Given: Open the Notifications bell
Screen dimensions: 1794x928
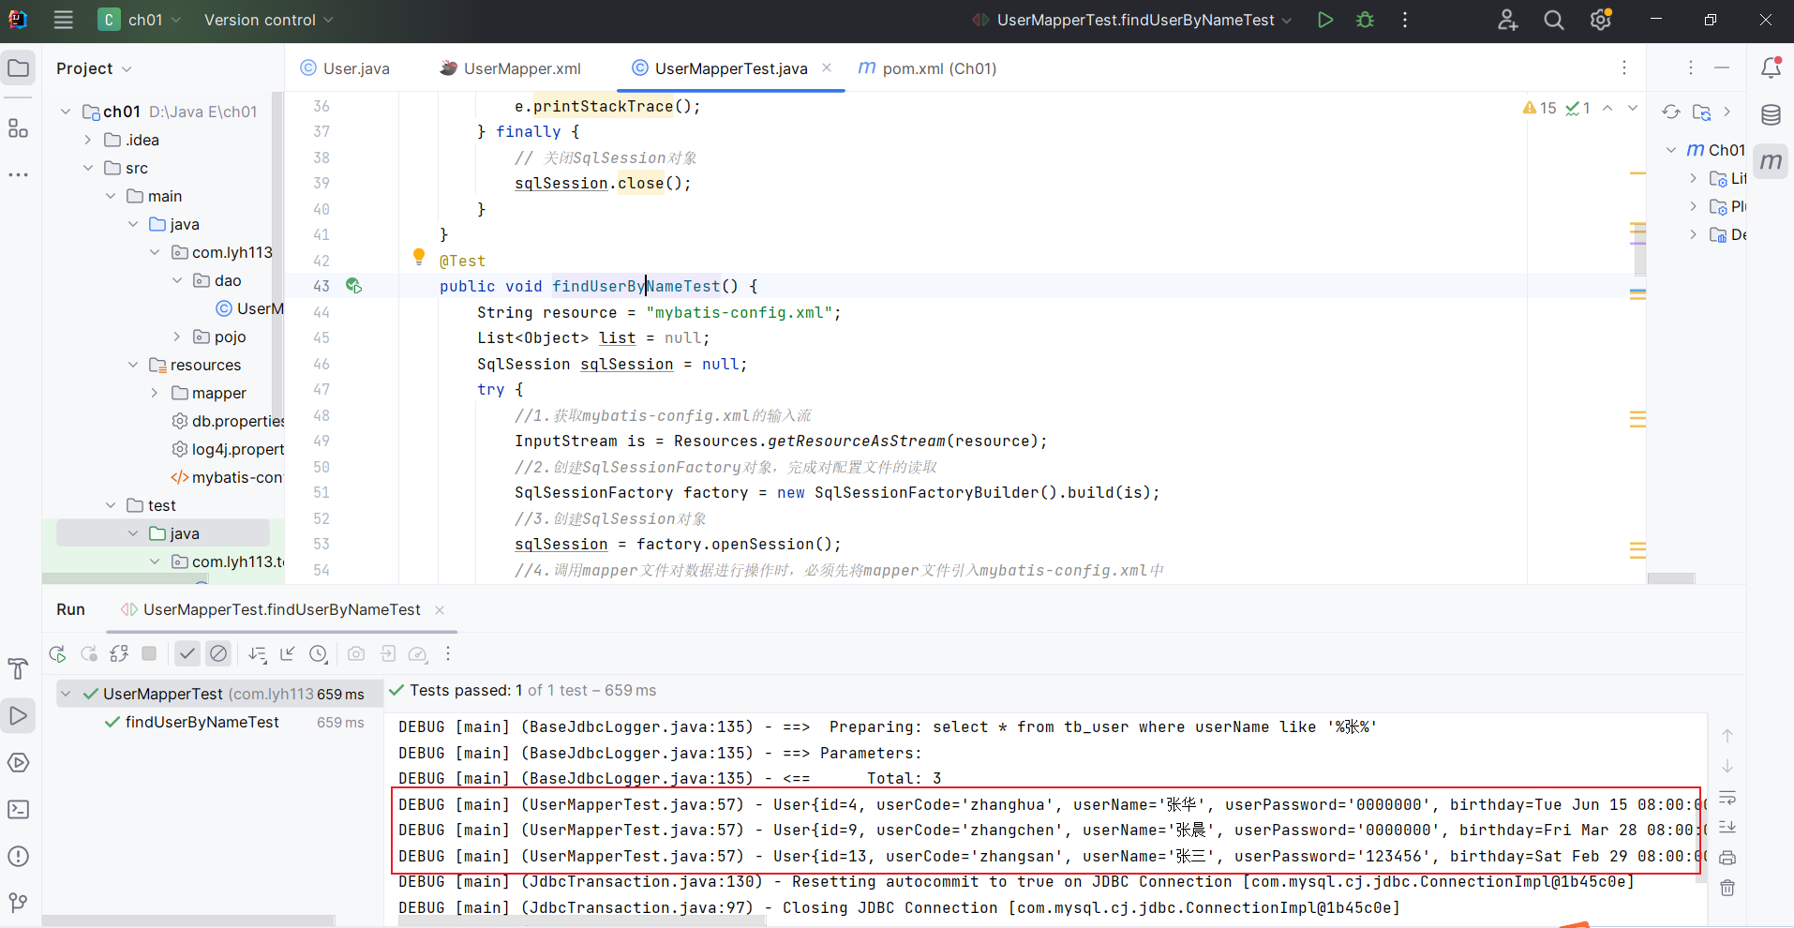Looking at the screenshot, I should [1771, 67].
